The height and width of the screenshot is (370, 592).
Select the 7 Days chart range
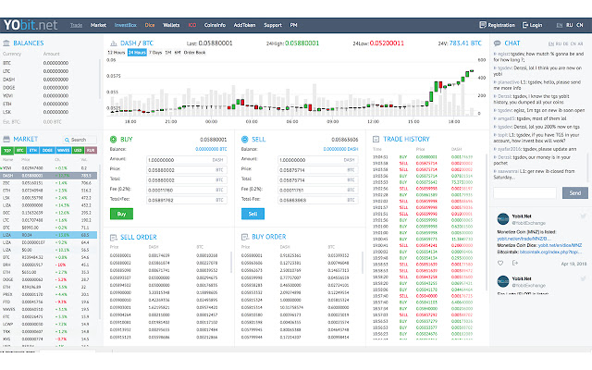coord(155,53)
